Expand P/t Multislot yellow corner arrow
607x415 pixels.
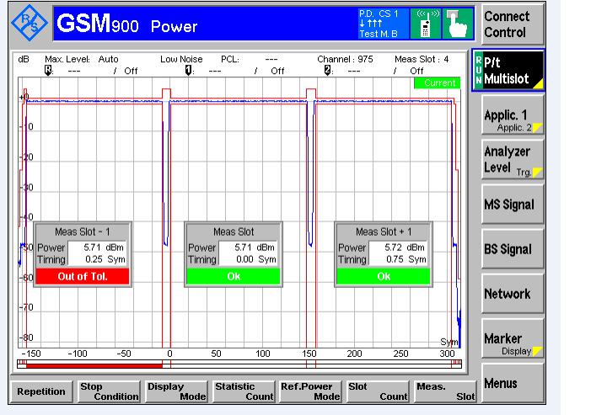539,83
